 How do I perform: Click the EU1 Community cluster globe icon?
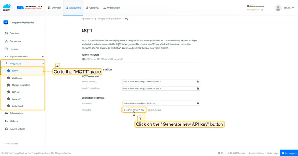point(248,6)
